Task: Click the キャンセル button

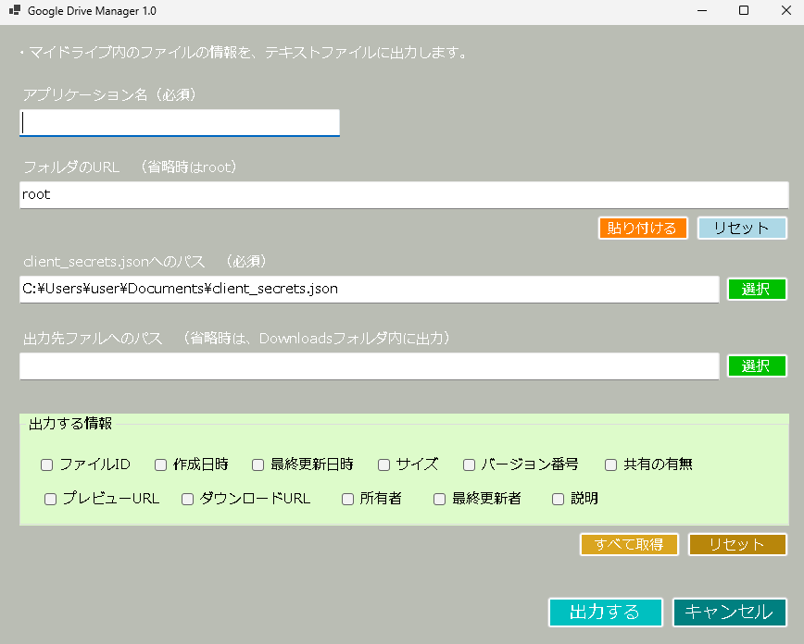Action: pyautogui.click(x=730, y=613)
